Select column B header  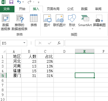pos(29,51)
